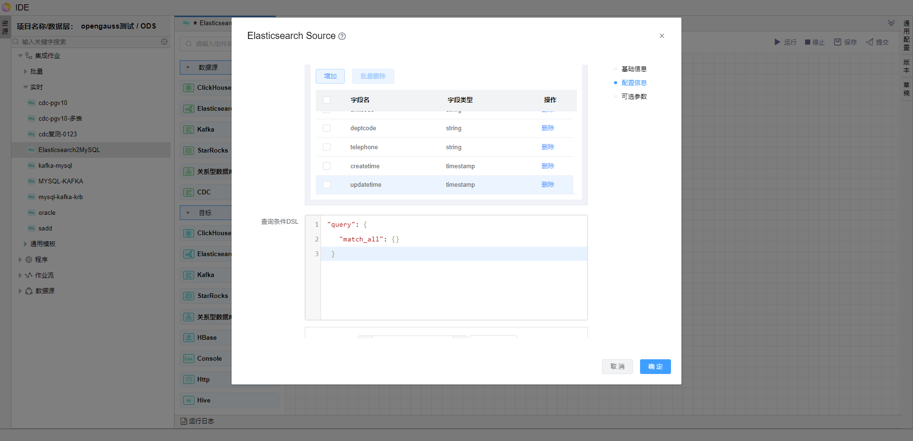The width and height of the screenshot is (913, 441).
Task: Collapse the 实时 tree node
Action: [26, 87]
